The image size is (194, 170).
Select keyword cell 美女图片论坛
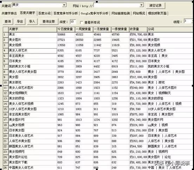[x=33, y=157]
